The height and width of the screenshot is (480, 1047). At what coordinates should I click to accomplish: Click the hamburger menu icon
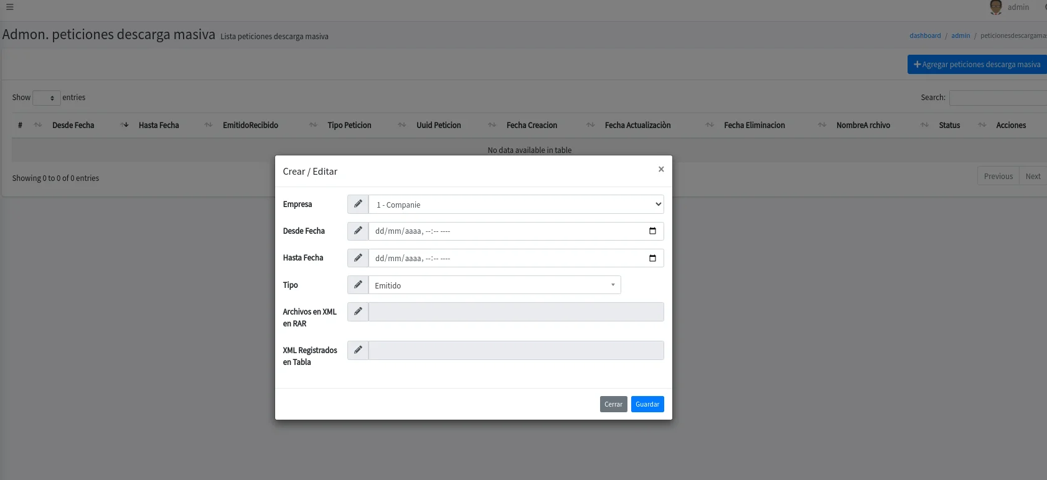coord(10,7)
